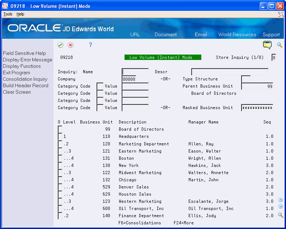This screenshot has height=229, width=286.
Task: Click the scroll down arrow icon
Action: pos(281,206)
